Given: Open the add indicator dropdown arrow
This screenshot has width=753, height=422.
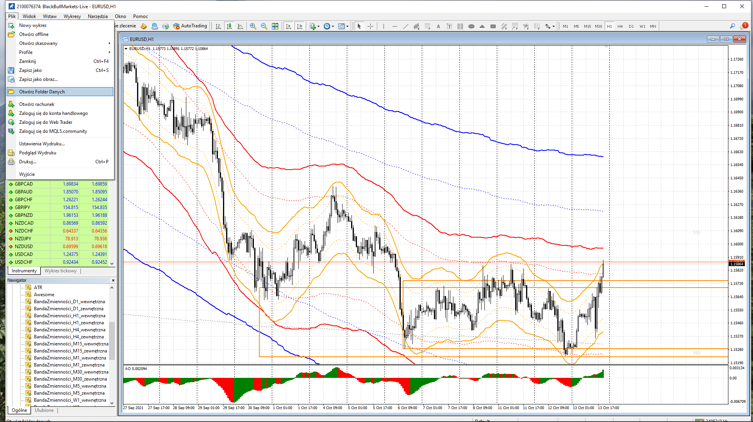Looking at the screenshot, I should click(319, 27).
